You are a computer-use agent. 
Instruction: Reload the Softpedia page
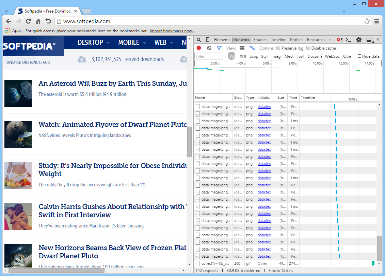29,21
